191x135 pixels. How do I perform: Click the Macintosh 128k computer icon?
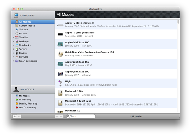pos(60,93)
